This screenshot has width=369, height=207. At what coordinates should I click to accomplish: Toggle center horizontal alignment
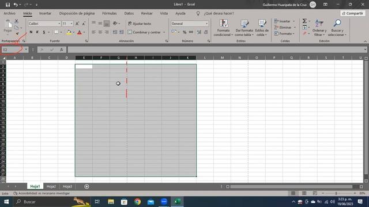100,32
